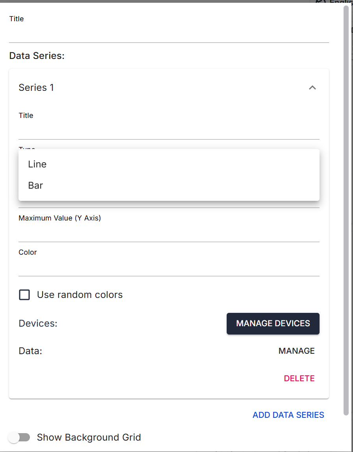Screen dimensions: 353x452
Task: Delete Series 1 with DELETE button
Action: pyautogui.click(x=299, y=379)
